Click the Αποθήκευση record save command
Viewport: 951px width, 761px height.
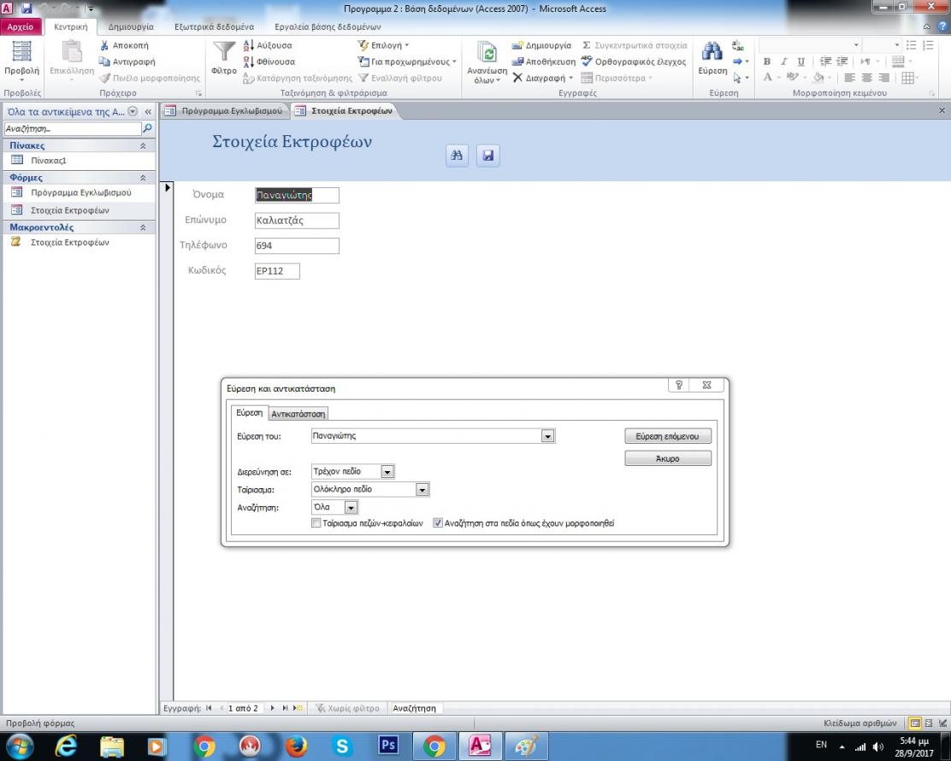(x=543, y=62)
